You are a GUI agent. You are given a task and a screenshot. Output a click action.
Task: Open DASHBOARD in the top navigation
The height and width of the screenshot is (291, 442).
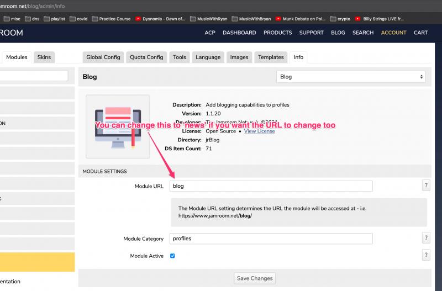239,33
